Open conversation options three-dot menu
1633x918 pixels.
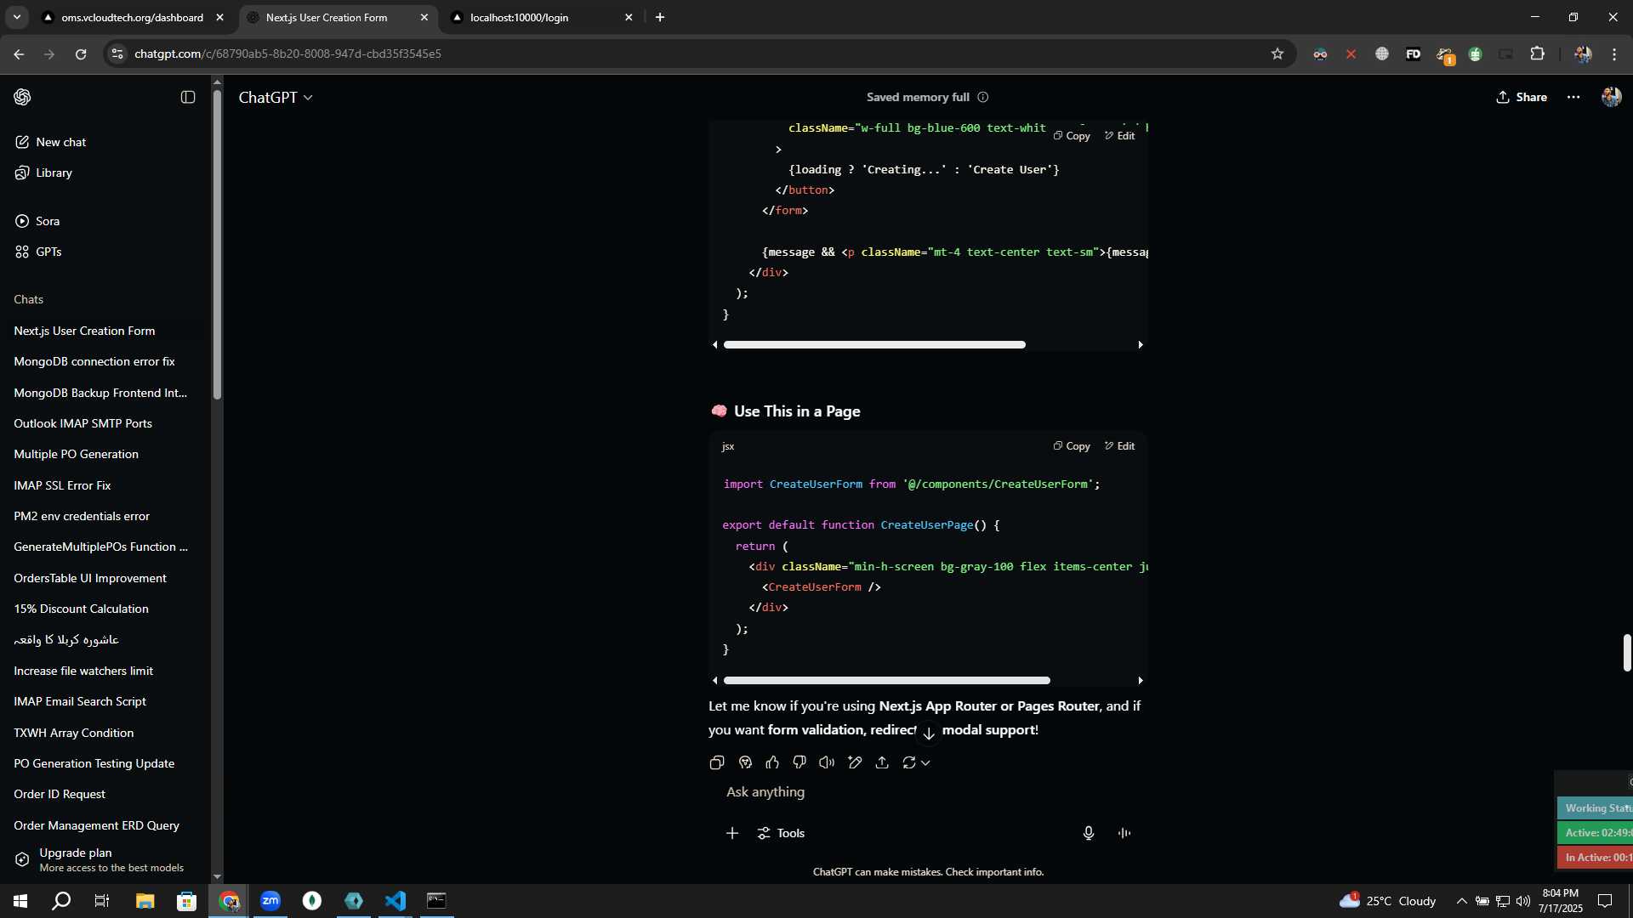(1573, 97)
